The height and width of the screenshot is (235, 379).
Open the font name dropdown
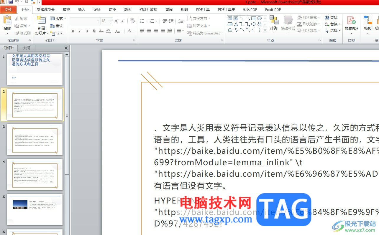[98, 21]
